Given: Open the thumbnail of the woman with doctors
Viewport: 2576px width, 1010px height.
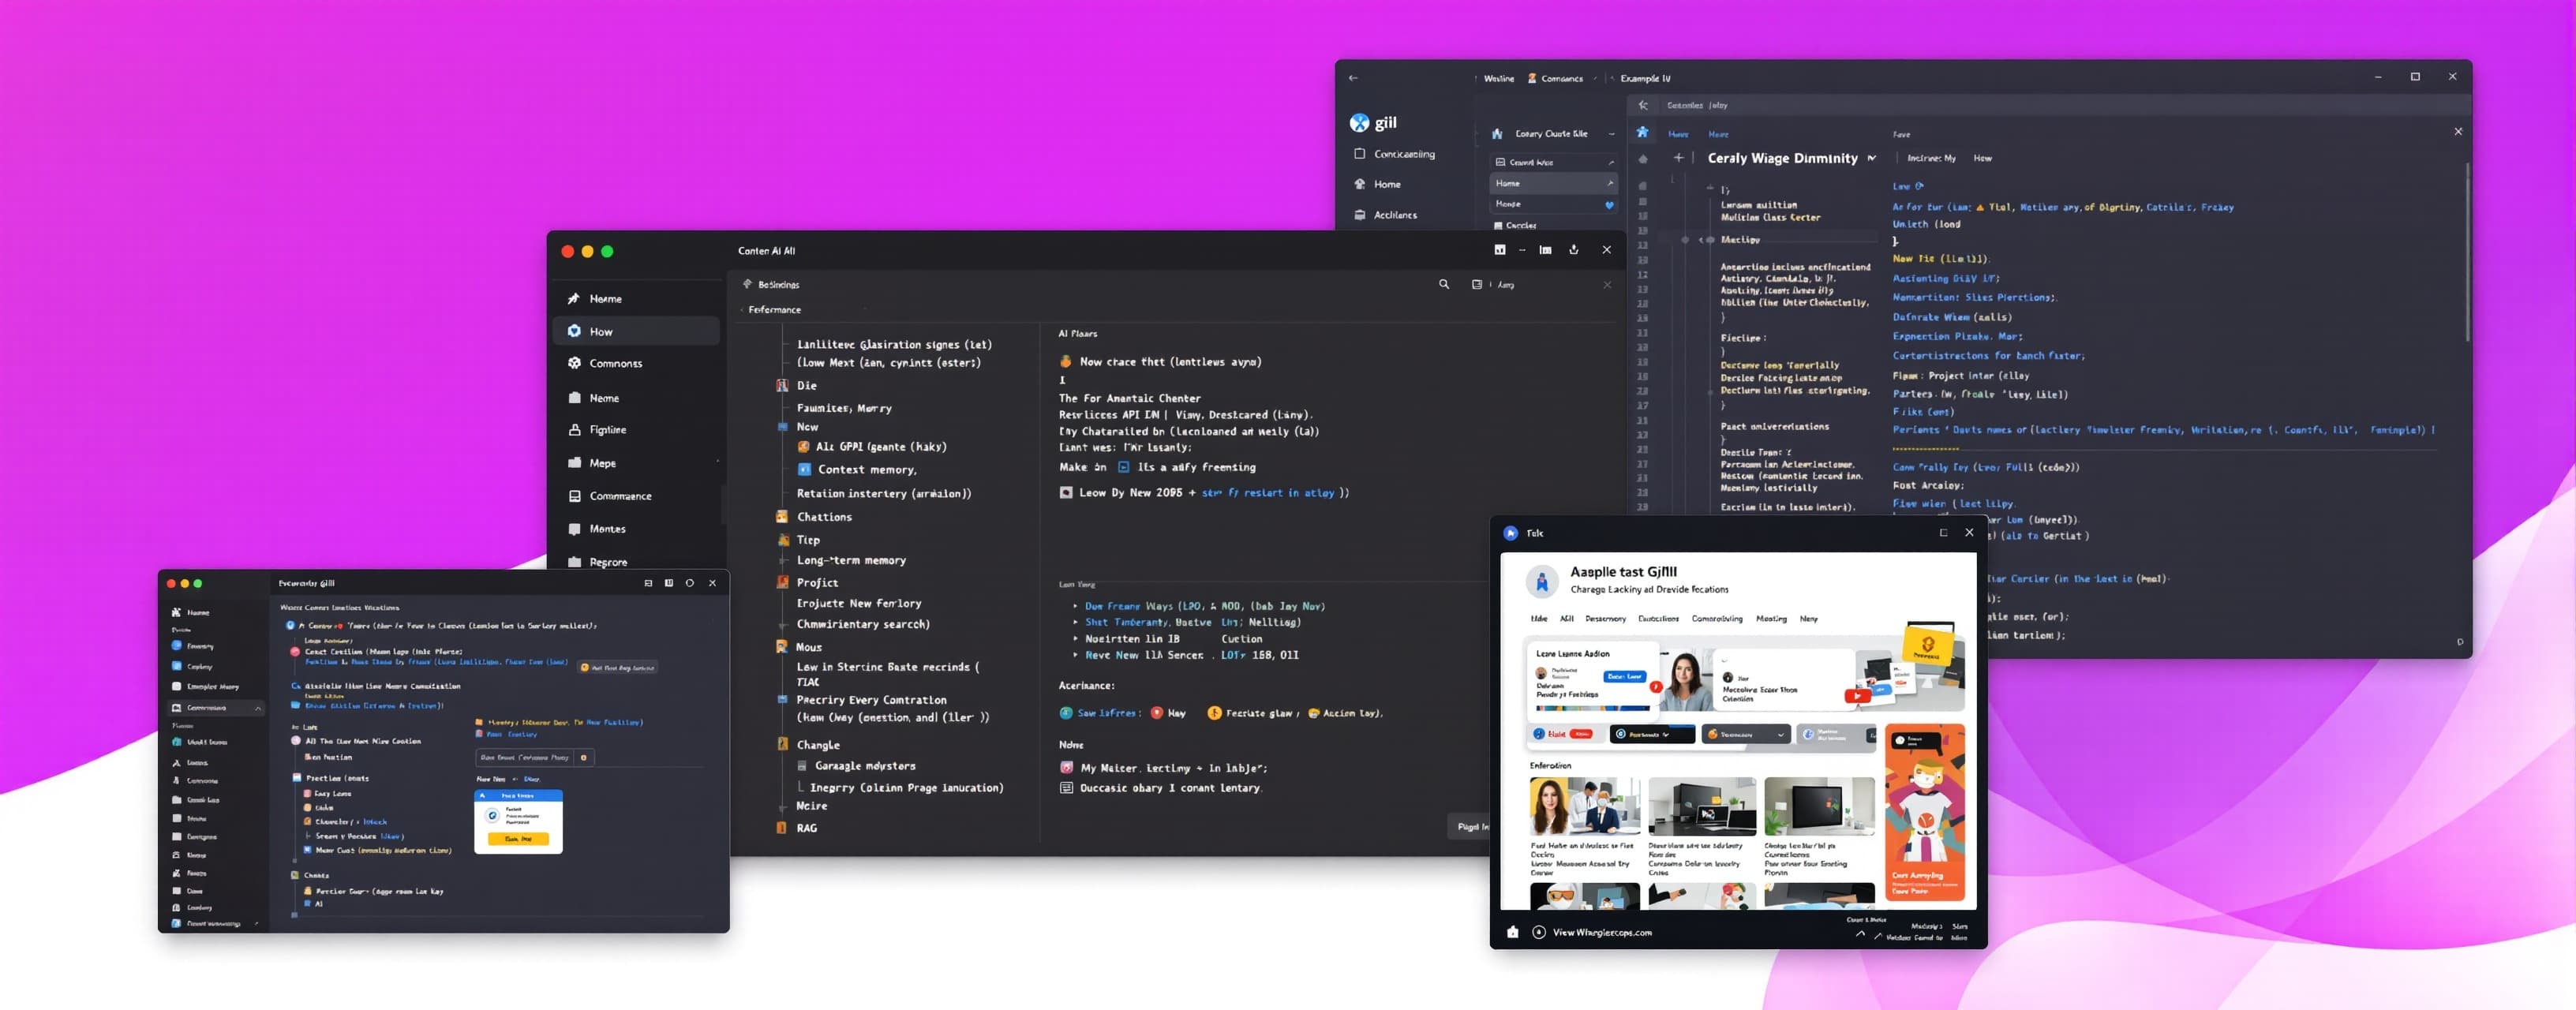Looking at the screenshot, I should tap(1585, 806).
